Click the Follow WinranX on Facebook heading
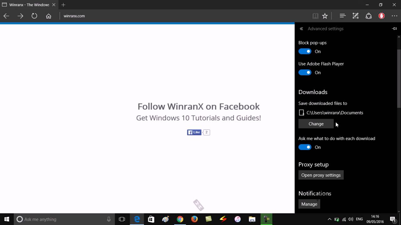The image size is (401, 225). 199,106
